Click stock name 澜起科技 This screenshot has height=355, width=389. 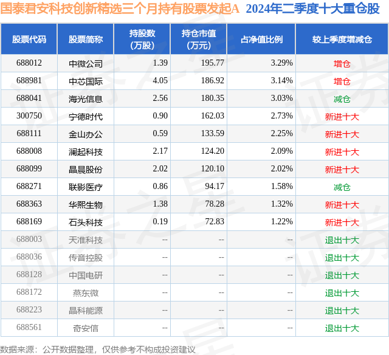[86, 152]
